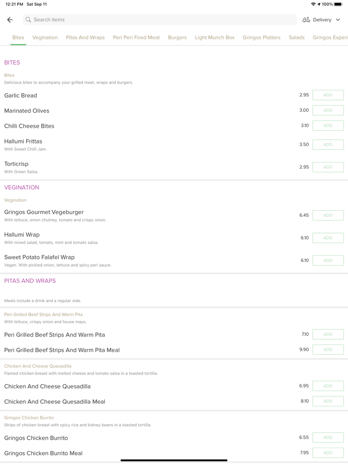Expand the Delivery dropdown chevron

[338, 20]
